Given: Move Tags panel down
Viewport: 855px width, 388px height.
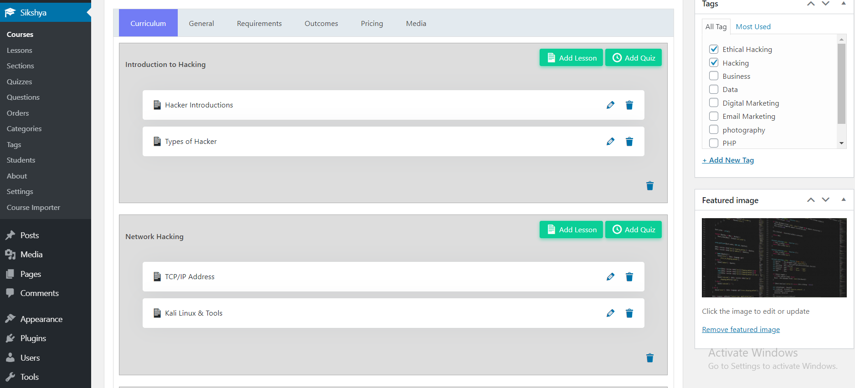Looking at the screenshot, I should coord(825,4).
